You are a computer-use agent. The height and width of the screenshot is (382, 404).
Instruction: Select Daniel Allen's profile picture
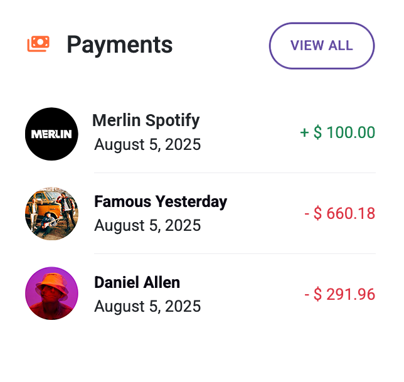point(51,294)
